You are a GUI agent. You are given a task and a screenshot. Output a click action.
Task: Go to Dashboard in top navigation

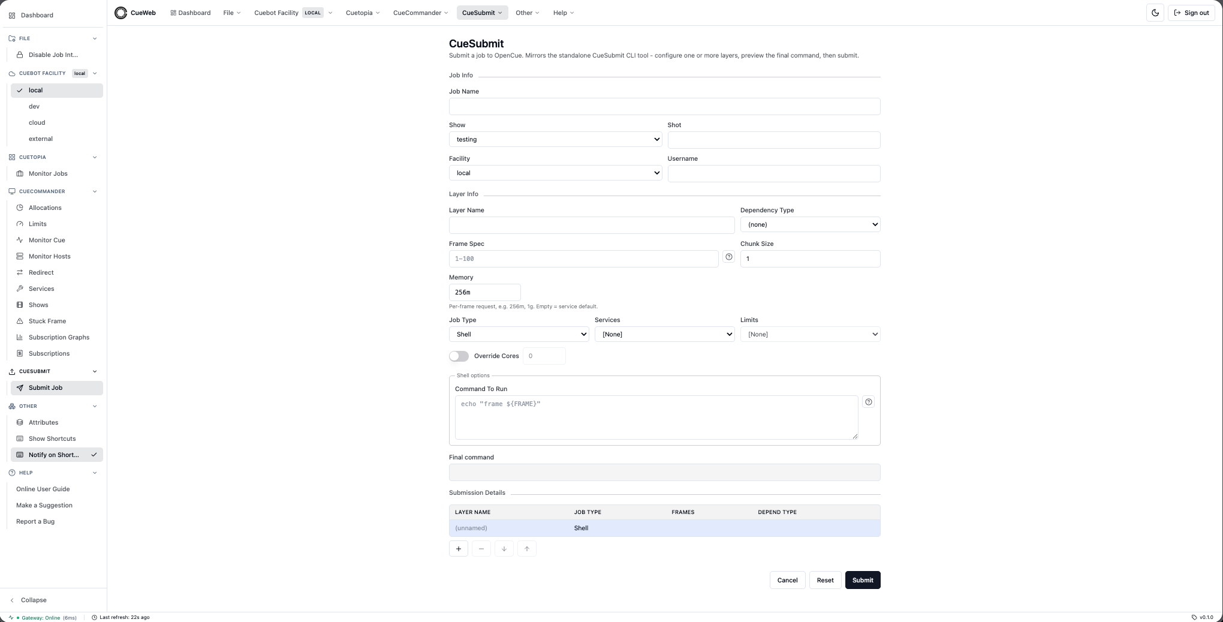click(191, 13)
